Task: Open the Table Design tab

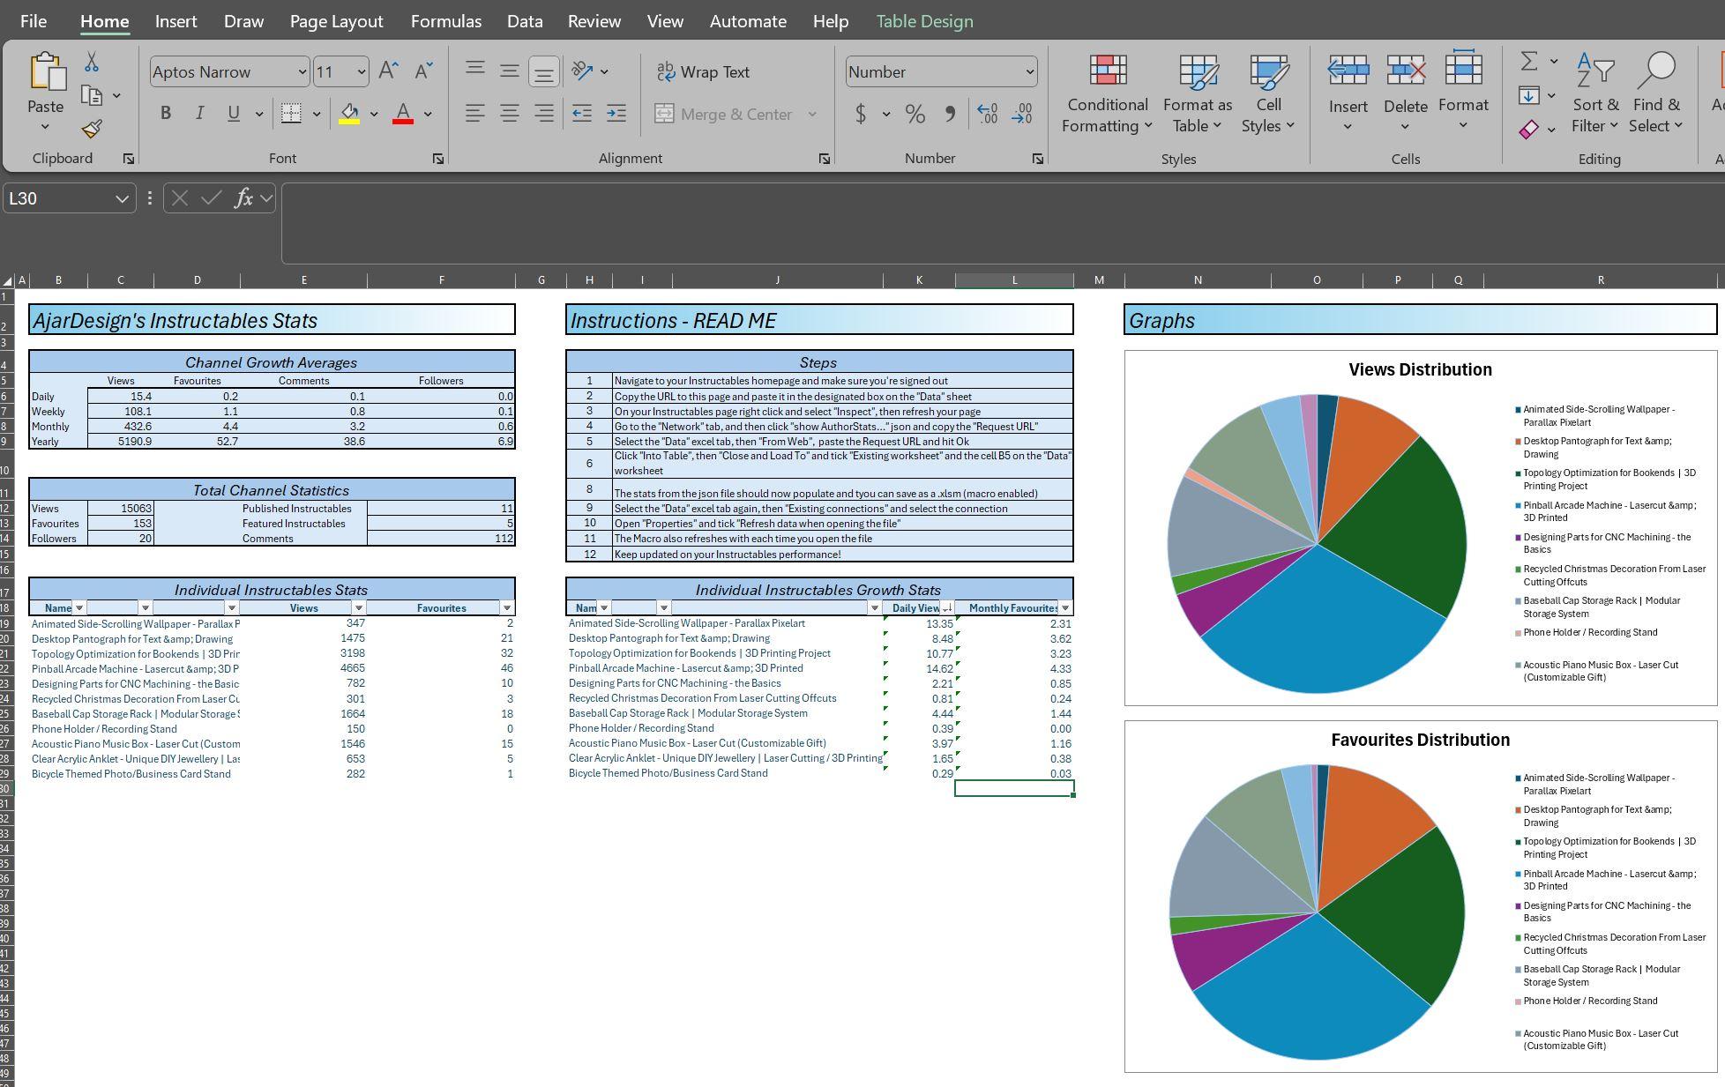Action: coord(924,21)
